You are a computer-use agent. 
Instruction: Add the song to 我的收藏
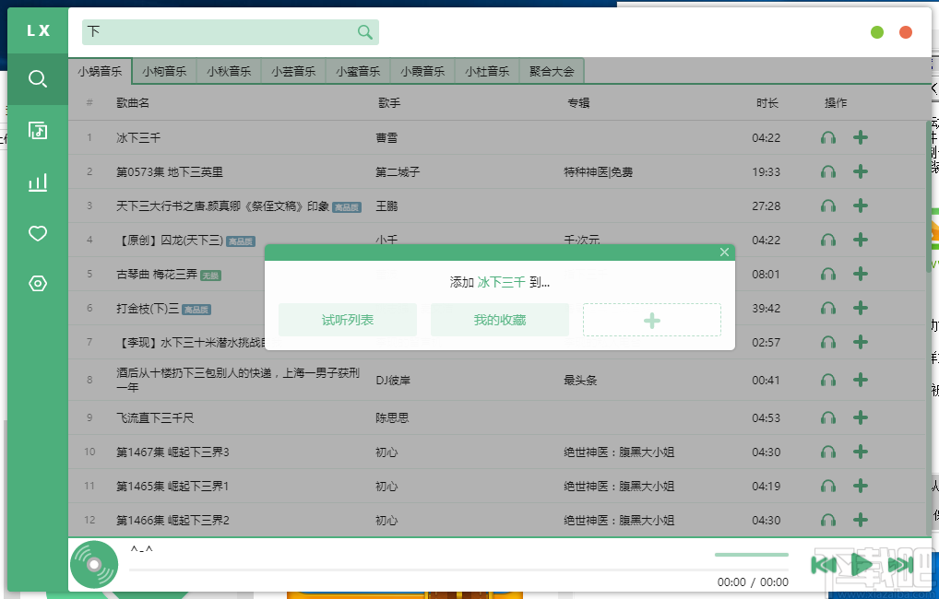coord(500,320)
